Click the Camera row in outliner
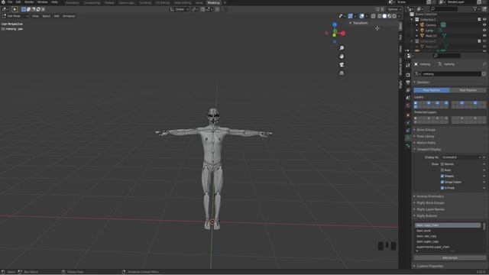This screenshot has height=275, width=489. coord(449,25)
